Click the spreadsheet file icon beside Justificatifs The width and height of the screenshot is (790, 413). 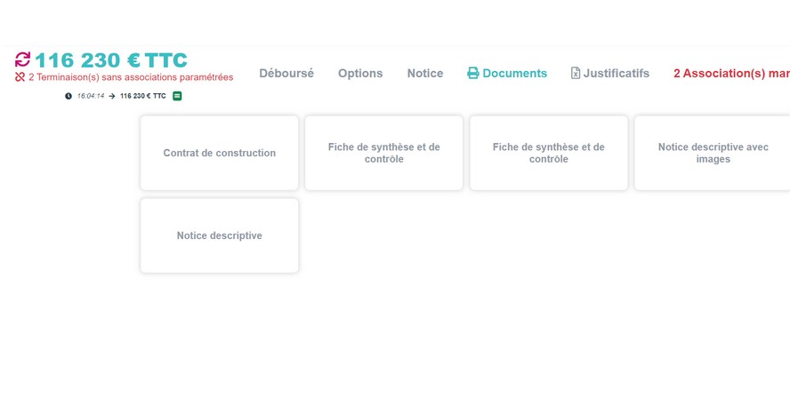576,74
